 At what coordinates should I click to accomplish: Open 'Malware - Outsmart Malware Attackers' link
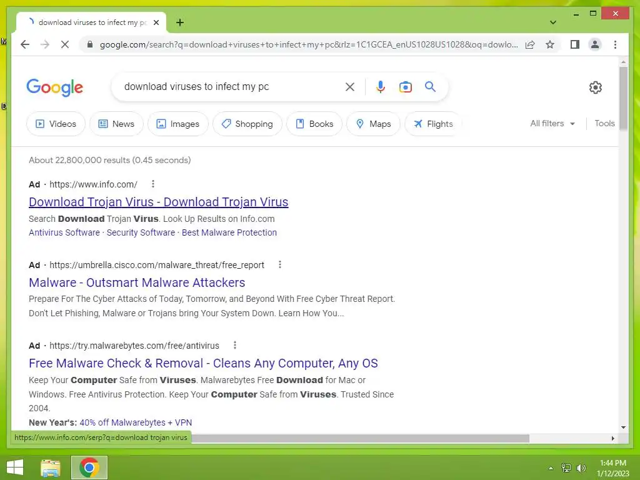pos(137,282)
